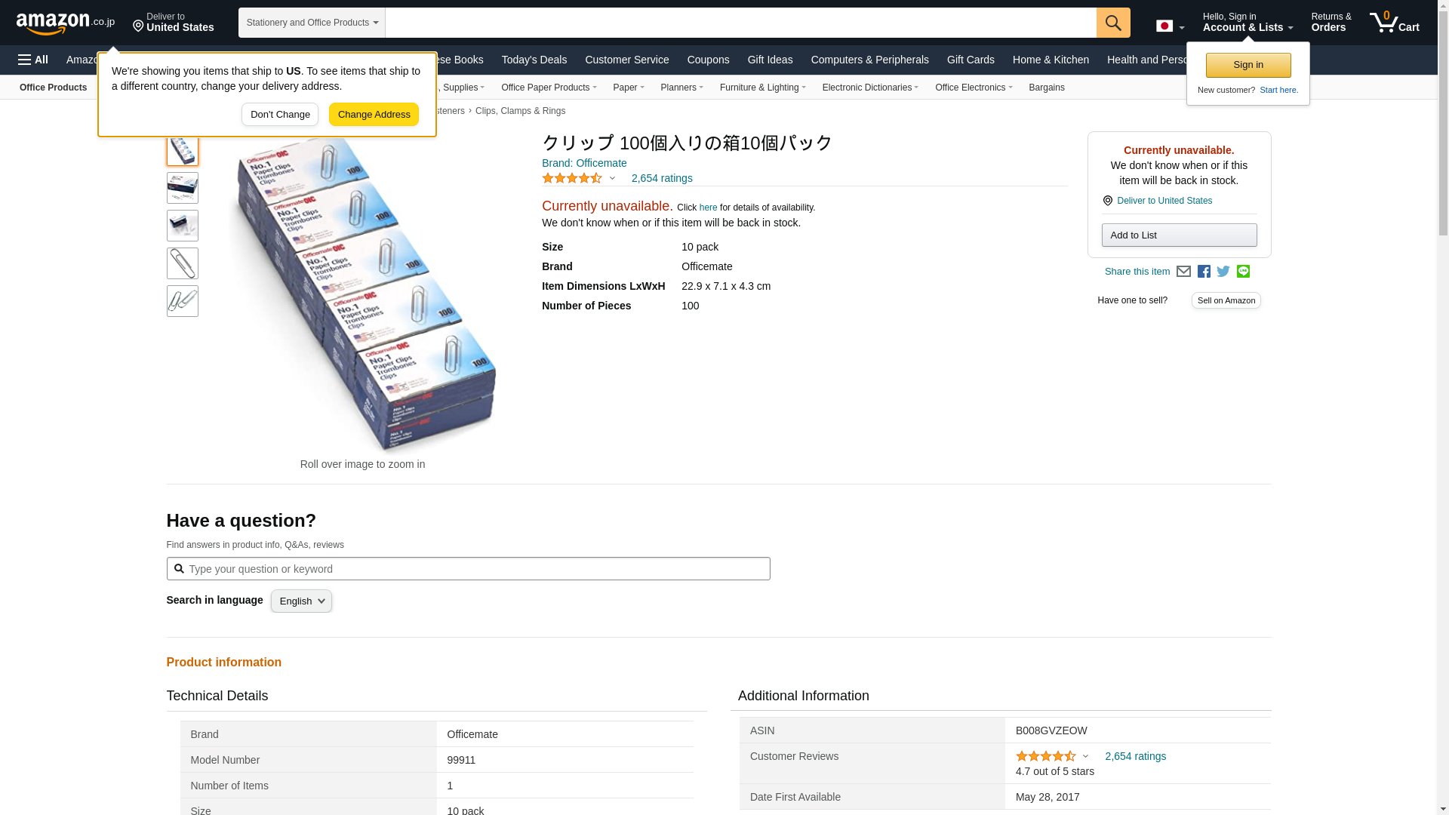This screenshot has width=1449, height=815.
Task: Expand the Planners submenu
Action: [x=681, y=88]
